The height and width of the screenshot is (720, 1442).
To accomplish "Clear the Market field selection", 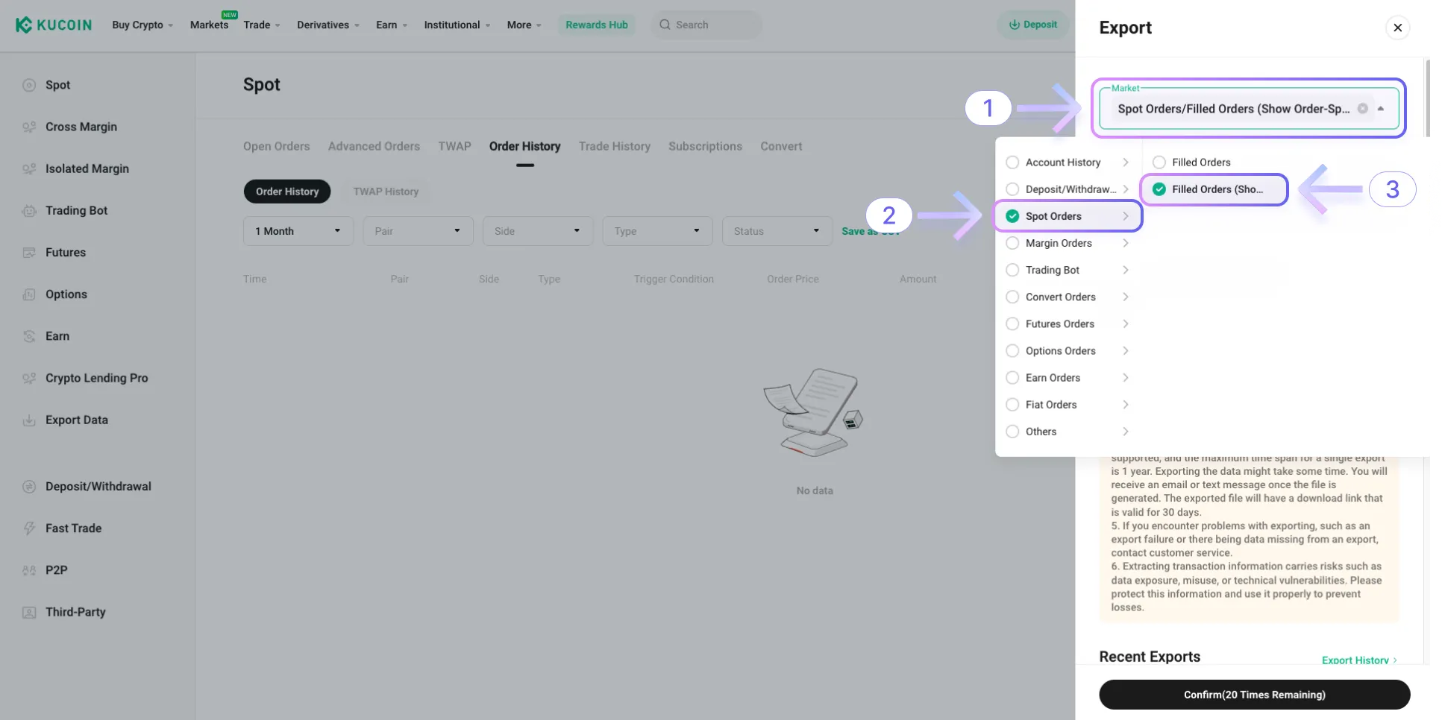I will 1362,108.
